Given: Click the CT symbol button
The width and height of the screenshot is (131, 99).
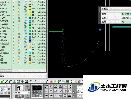Looking at the screenshot, I should pos(56,91).
